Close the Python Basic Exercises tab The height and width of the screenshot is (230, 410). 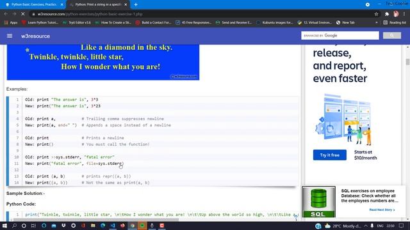tap(61, 4)
